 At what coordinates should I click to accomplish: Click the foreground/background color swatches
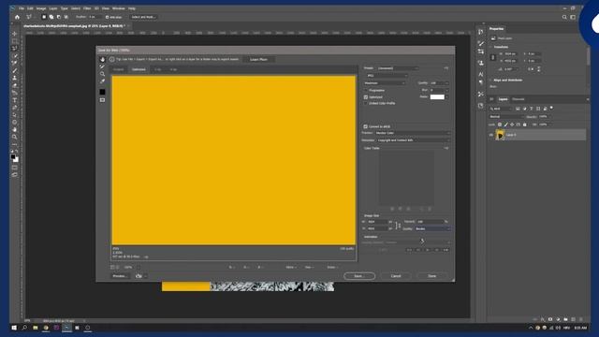coord(15,158)
